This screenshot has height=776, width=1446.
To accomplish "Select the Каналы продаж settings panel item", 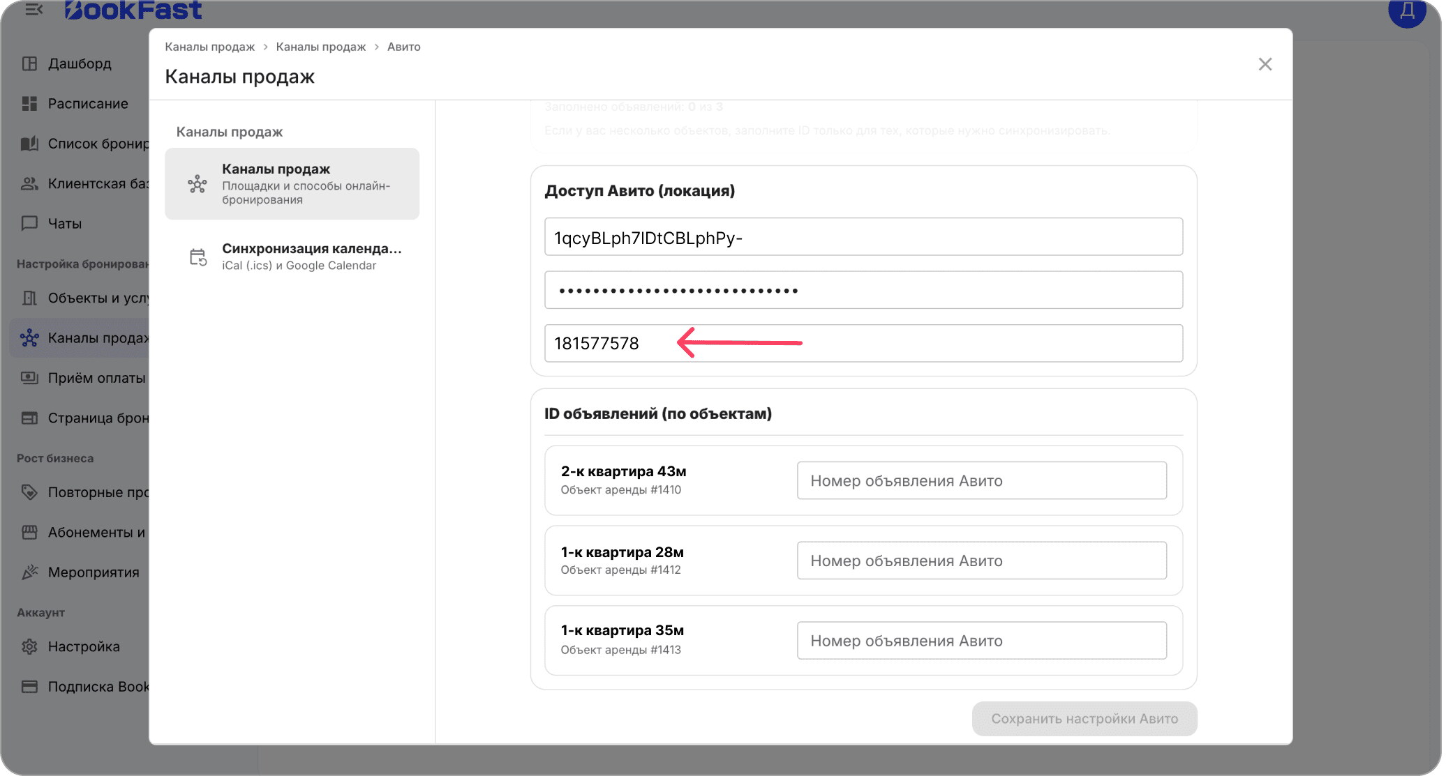I will [292, 184].
